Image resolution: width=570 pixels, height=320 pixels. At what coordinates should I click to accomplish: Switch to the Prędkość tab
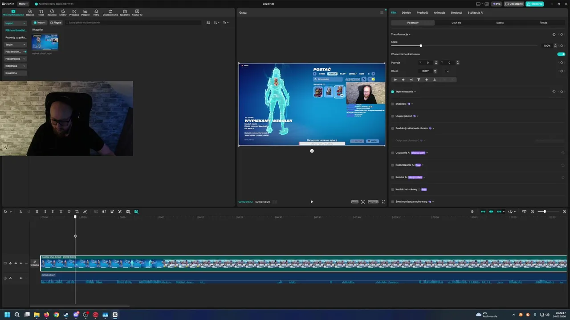[x=422, y=12]
